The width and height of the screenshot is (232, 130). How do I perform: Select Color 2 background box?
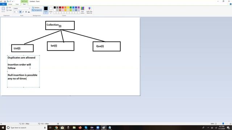[x=51, y=10]
